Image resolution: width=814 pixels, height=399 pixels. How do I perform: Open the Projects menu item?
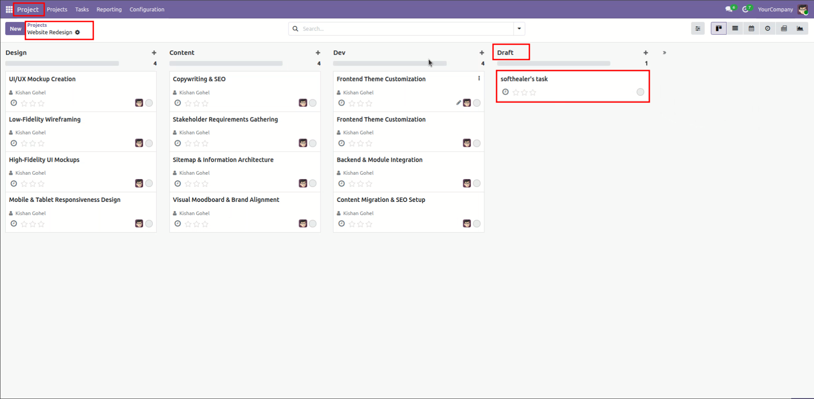tap(57, 9)
